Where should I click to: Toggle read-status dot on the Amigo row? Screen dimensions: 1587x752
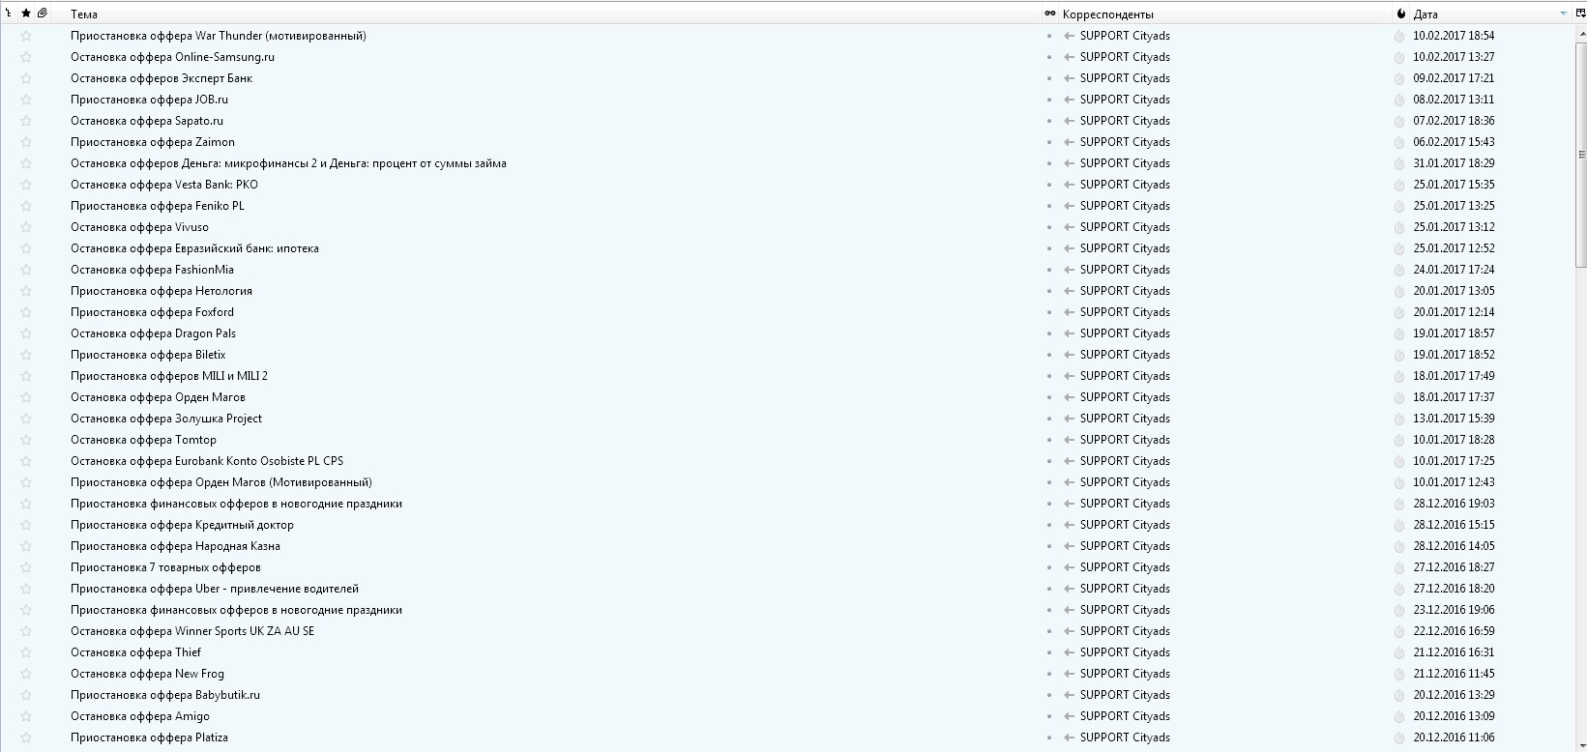(x=1049, y=716)
